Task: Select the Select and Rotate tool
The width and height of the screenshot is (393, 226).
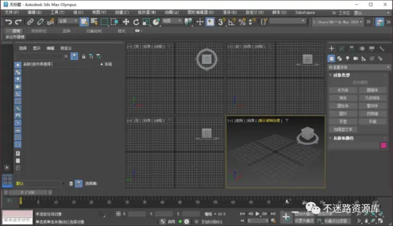Action: [136, 22]
